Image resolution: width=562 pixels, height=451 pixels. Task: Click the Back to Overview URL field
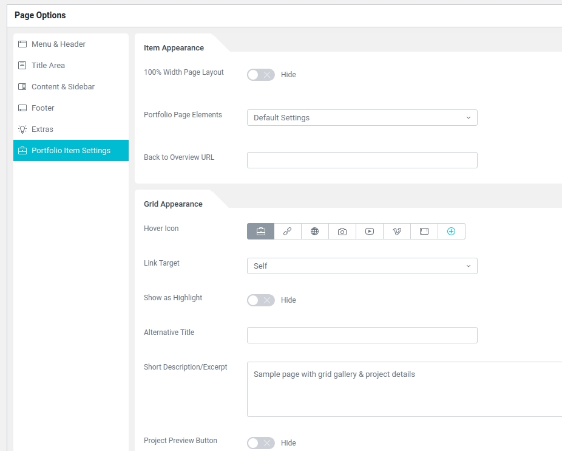coord(362,160)
